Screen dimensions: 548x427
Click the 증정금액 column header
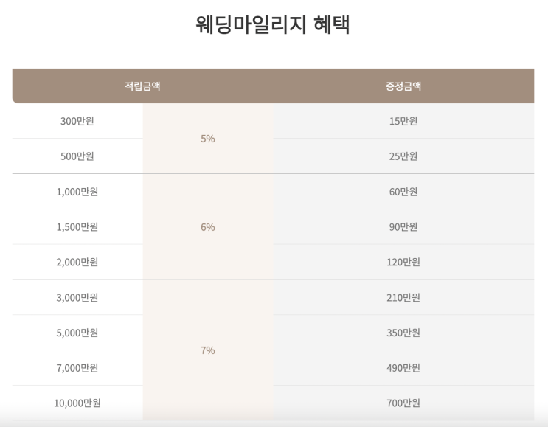tap(403, 86)
